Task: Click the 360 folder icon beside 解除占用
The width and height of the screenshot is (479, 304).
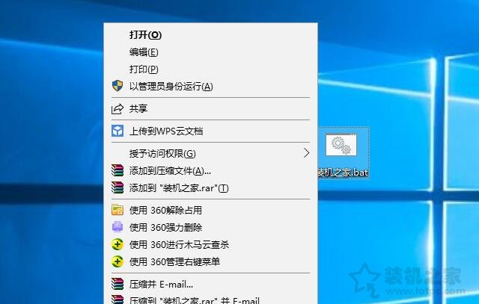Action: pyautogui.click(x=118, y=210)
